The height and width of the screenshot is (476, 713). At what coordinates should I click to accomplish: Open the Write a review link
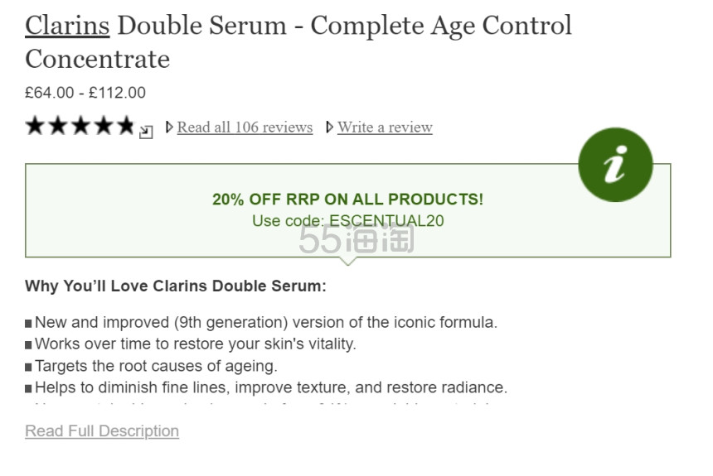coord(385,127)
